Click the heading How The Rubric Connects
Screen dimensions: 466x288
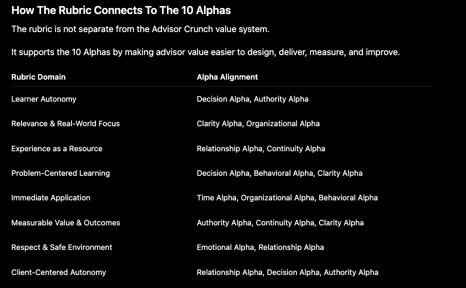121,11
